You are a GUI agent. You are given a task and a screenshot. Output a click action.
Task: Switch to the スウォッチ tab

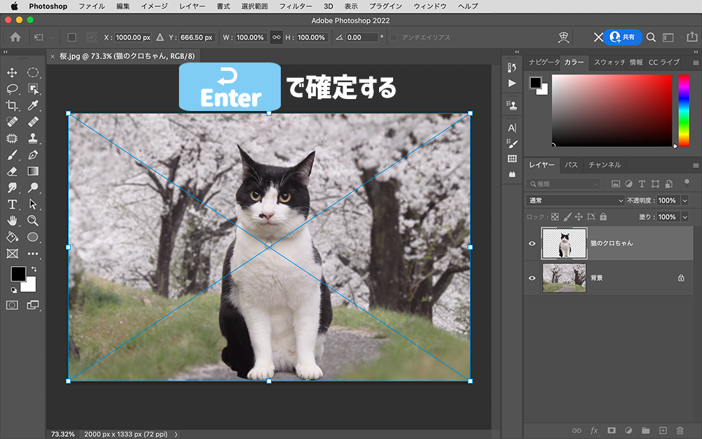[609, 63]
